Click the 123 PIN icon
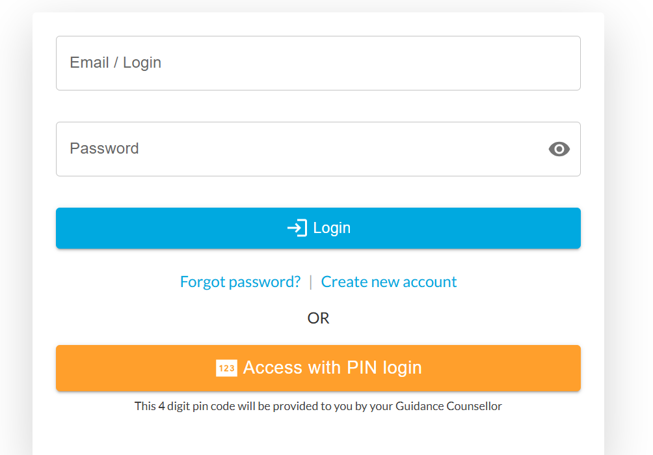The image size is (653, 455). (x=226, y=368)
